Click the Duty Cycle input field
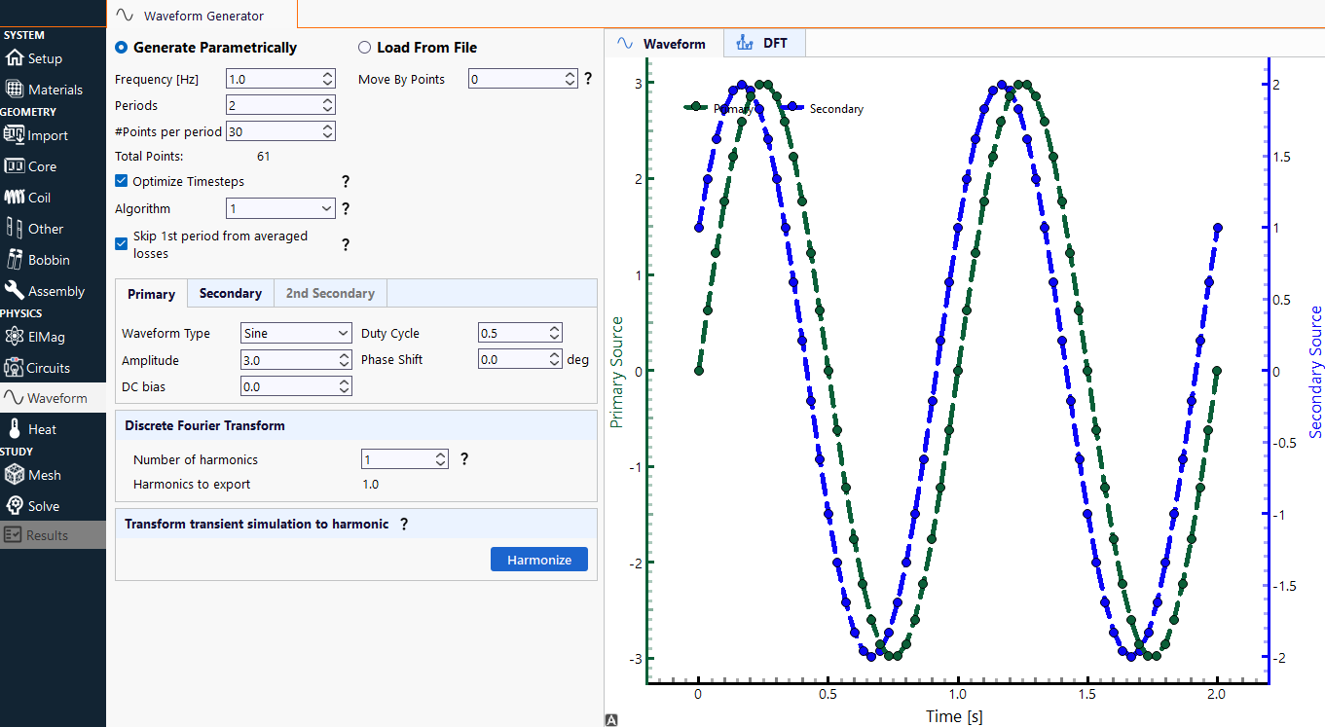 click(x=521, y=333)
